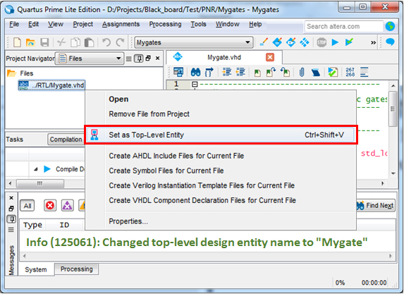The height and width of the screenshot is (294, 404).
Task: Collapse code fold marker on line 1
Action: [x=195, y=85]
